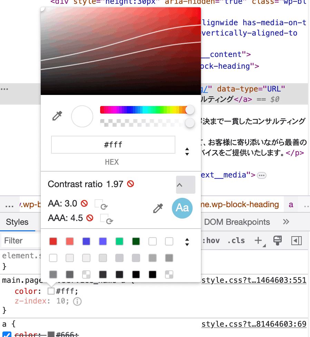The image size is (310, 337).
Task: Open style.css line 551 source link
Action: coord(254,280)
